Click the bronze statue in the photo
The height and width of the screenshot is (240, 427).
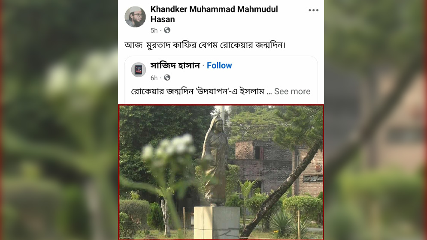216,161
